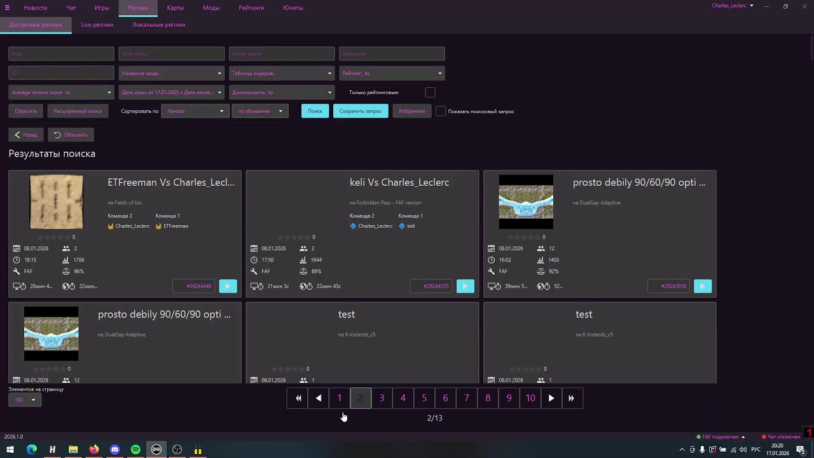This screenshot has width=814, height=458.
Task: Enable Показать поисковый запрос checkbox
Action: coord(441,111)
